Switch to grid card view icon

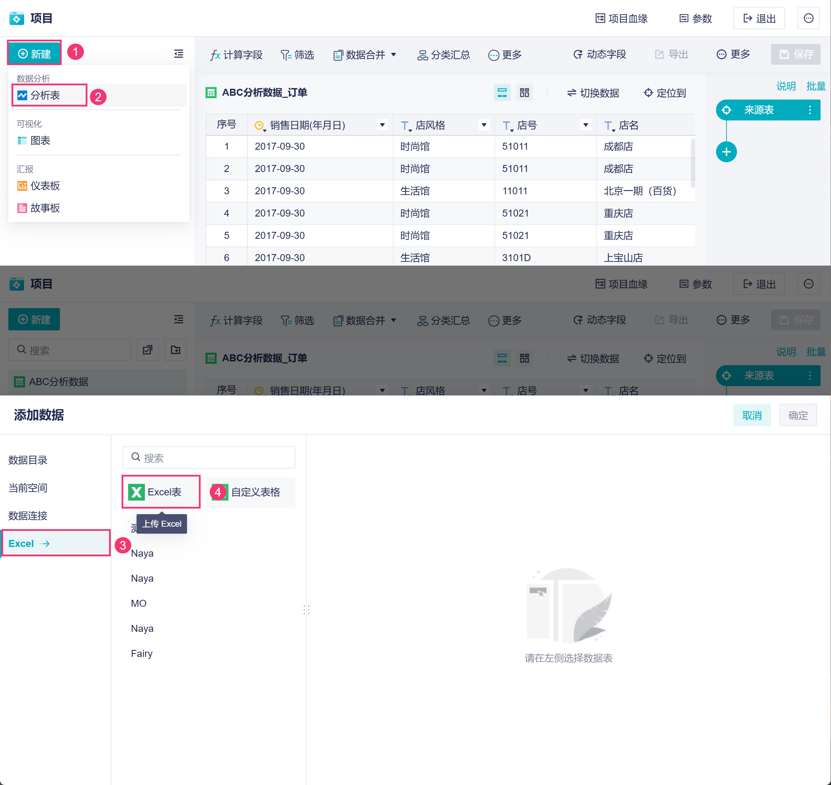tap(524, 93)
